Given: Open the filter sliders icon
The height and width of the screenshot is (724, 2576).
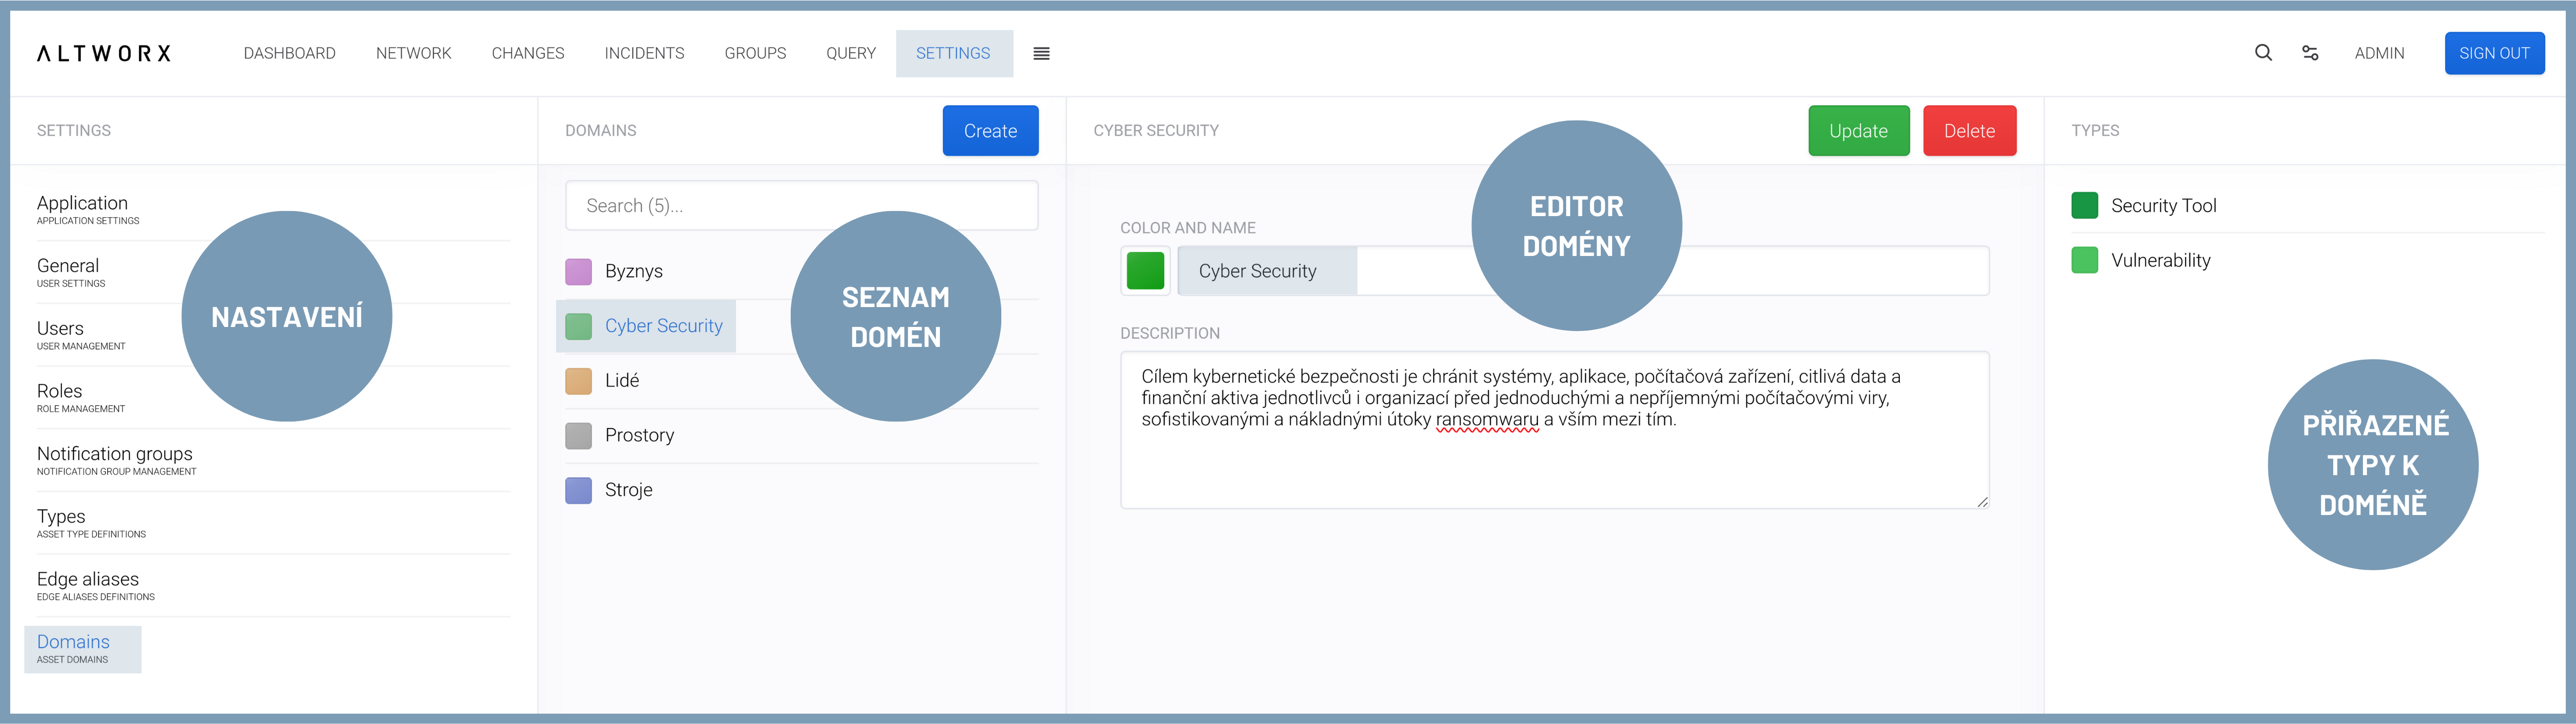Looking at the screenshot, I should point(2310,53).
